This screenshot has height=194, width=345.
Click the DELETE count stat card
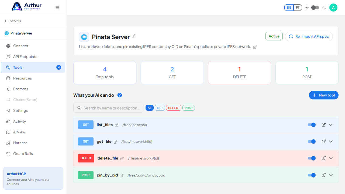(x=240, y=73)
